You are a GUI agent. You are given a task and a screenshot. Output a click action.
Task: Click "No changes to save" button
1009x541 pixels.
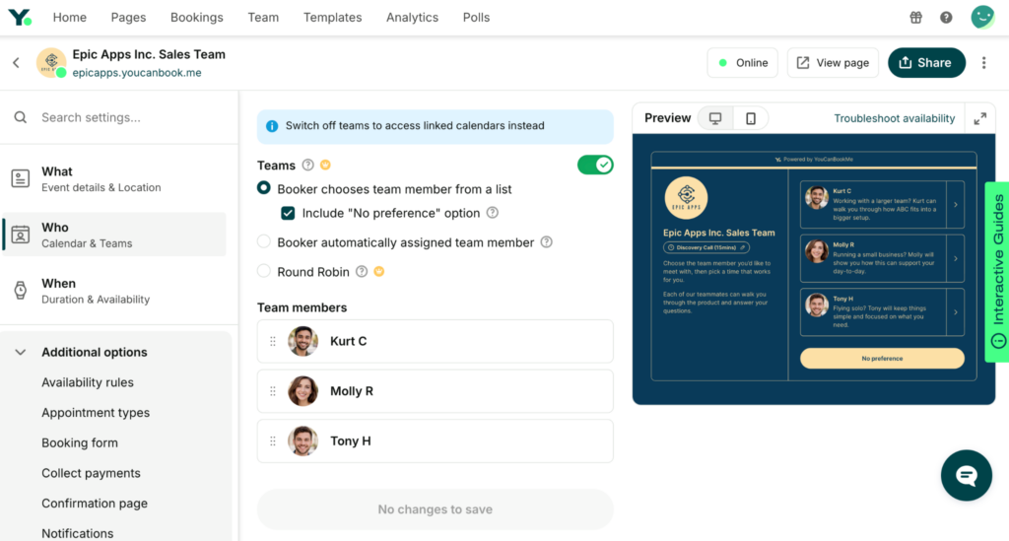[x=435, y=509]
